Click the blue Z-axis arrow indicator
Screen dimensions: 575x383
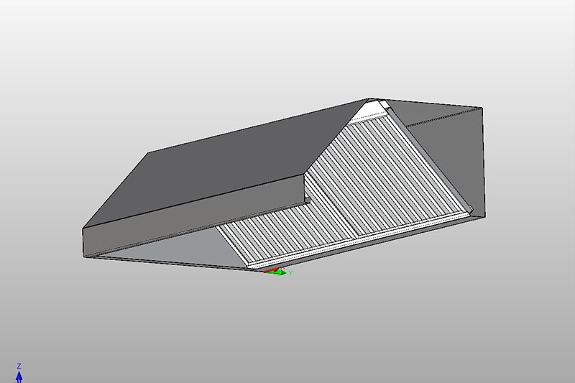[x=19, y=377]
